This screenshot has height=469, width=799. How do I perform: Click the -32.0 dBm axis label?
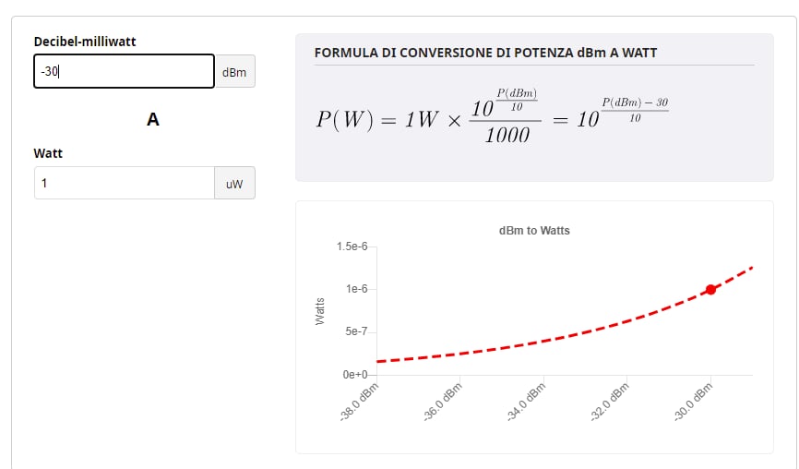(x=612, y=403)
